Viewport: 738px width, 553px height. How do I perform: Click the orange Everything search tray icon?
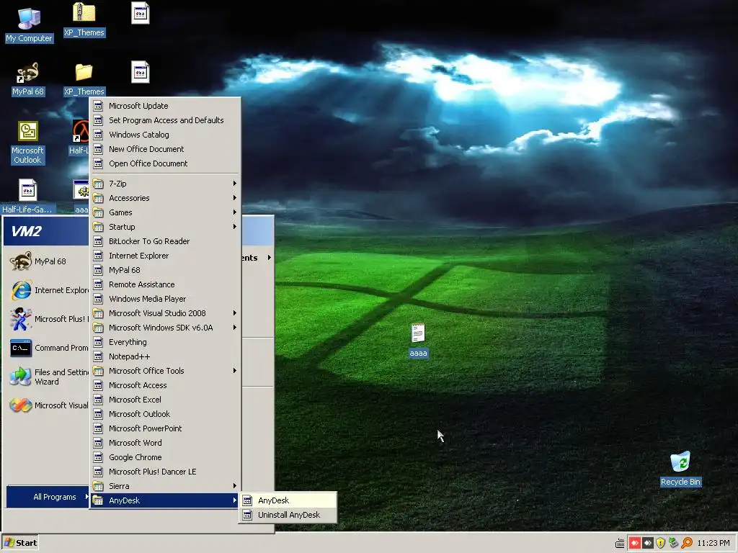click(x=687, y=543)
